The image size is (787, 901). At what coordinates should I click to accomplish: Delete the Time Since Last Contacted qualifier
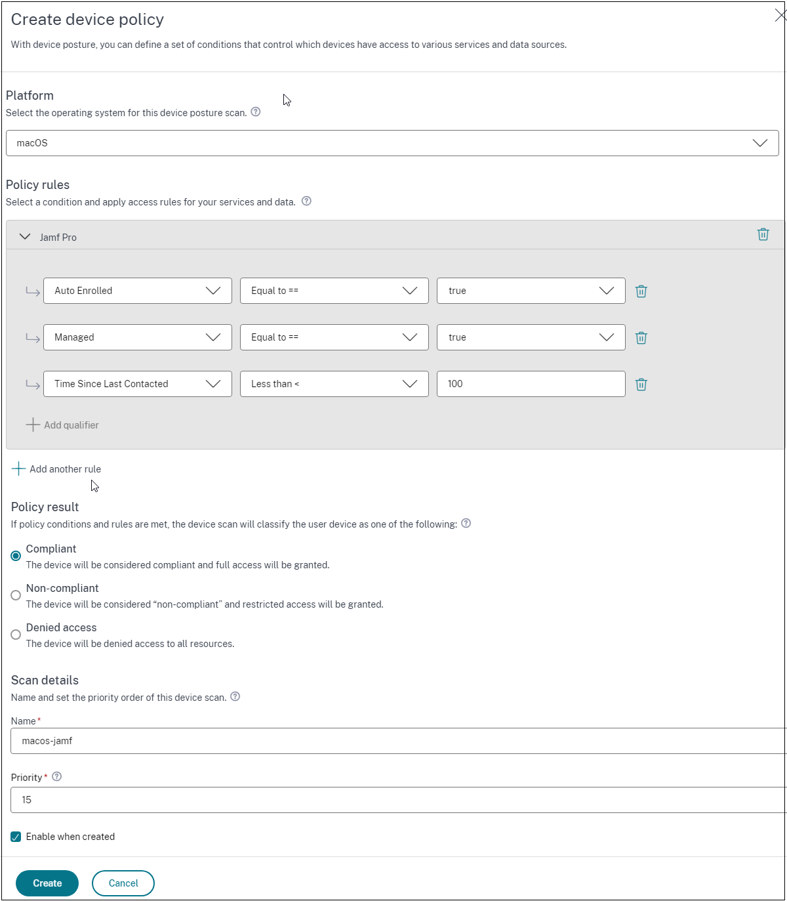tap(641, 385)
